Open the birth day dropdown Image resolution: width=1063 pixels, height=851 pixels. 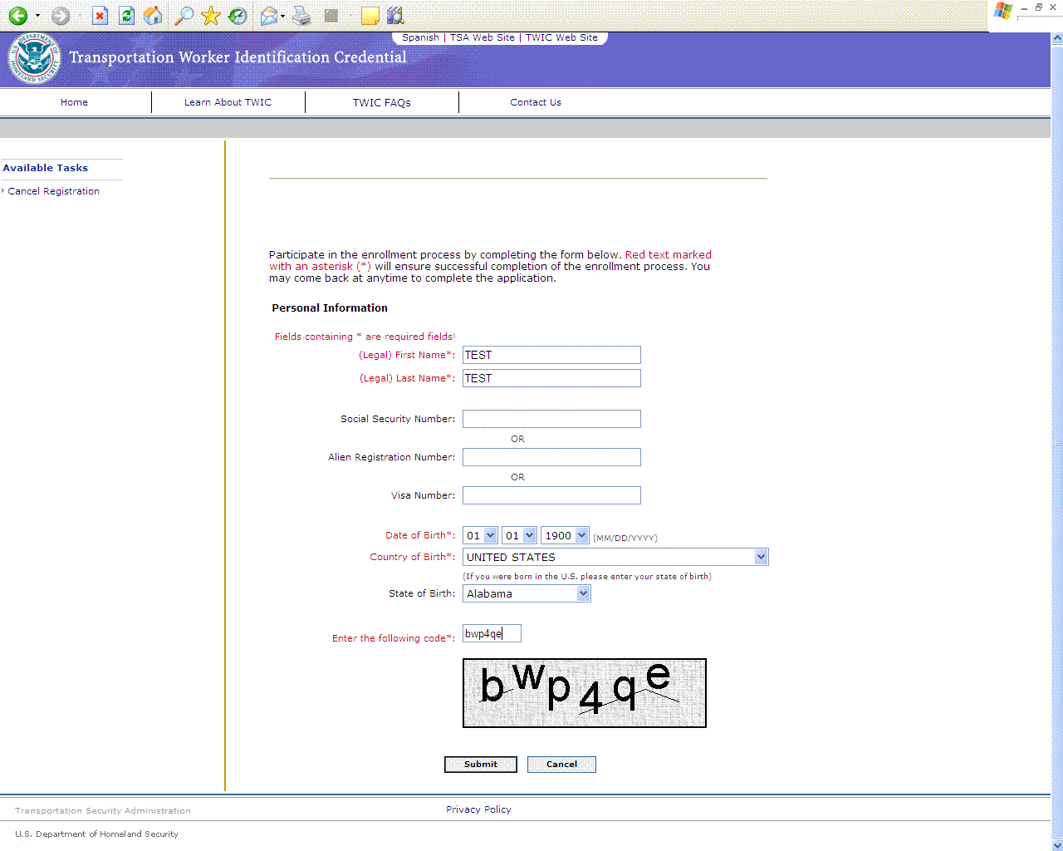pos(520,535)
